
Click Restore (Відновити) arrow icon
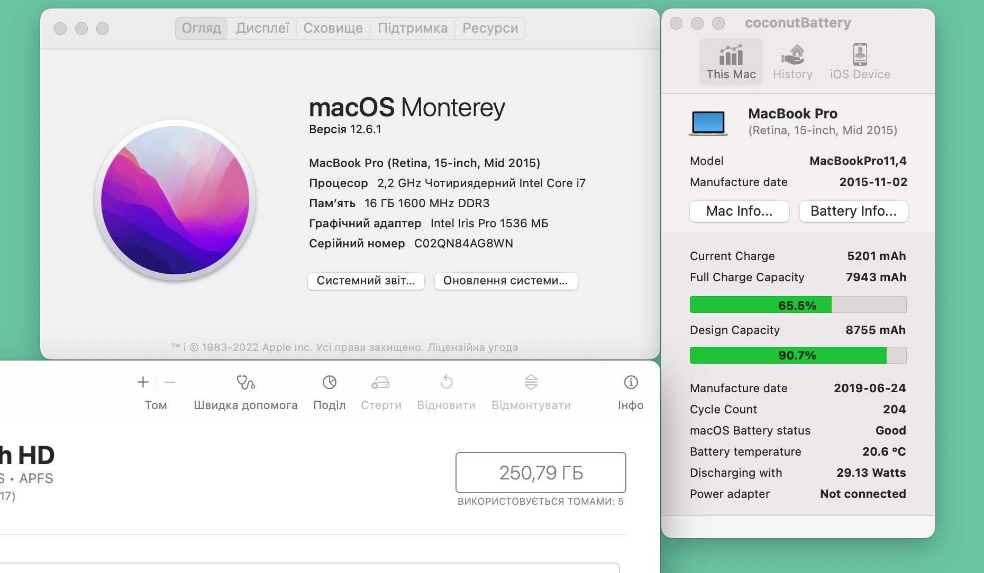tap(447, 382)
